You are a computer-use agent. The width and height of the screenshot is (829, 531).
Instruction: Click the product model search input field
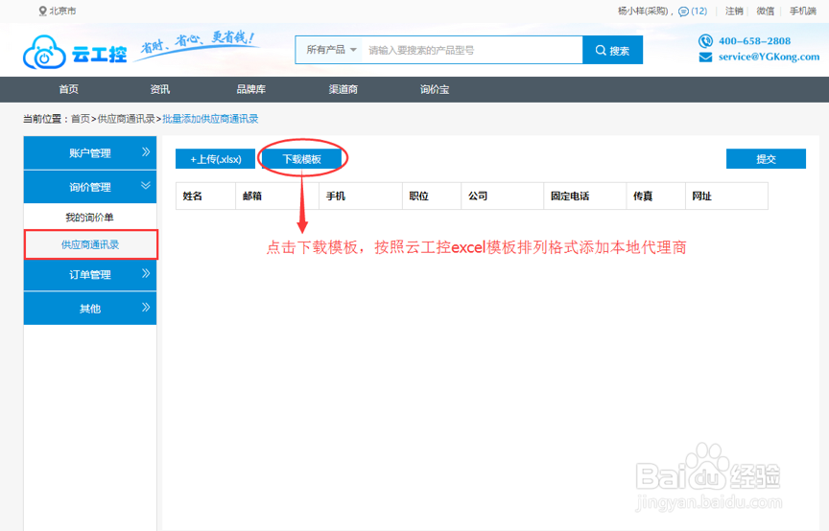click(472, 50)
